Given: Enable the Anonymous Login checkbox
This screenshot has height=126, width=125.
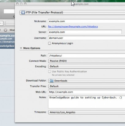Looking at the screenshot, I should (50, 43).
